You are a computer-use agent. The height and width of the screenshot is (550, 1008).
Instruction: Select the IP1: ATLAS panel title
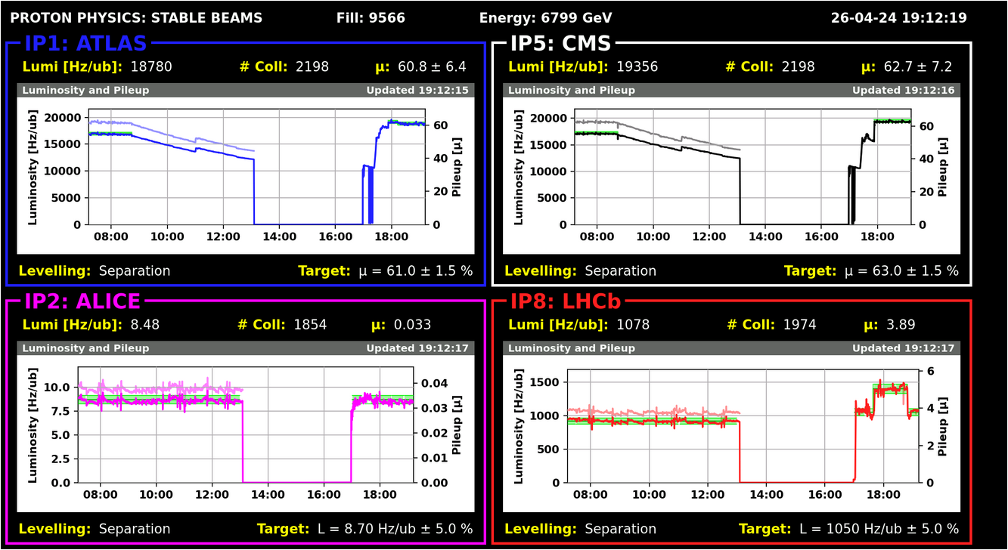pyautogui.click(x=85, y=43)
